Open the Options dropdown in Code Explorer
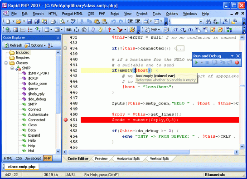The height and width of the screenshot is (179, 247). (35, 45)
